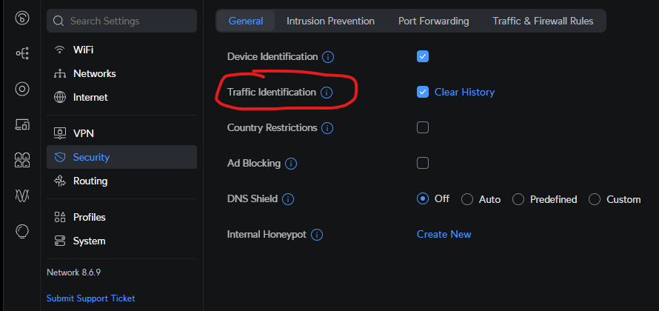Click the info icon beside Ad Blocking
This screenshot has height=311, width=659.
[291, 164]
